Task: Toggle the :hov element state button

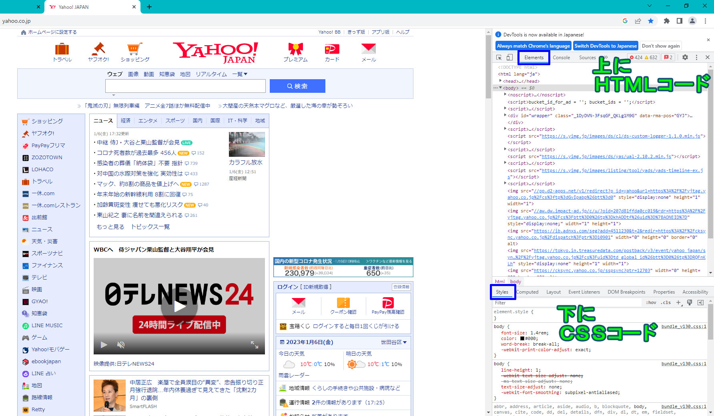Action: (651, 303)
